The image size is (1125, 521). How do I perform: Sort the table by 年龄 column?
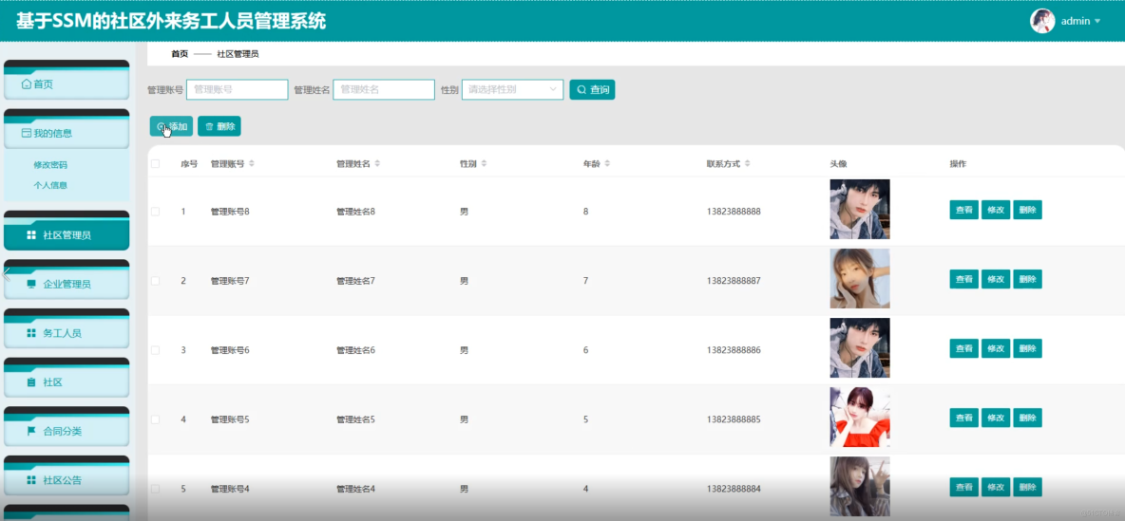[x=607, y=164]
